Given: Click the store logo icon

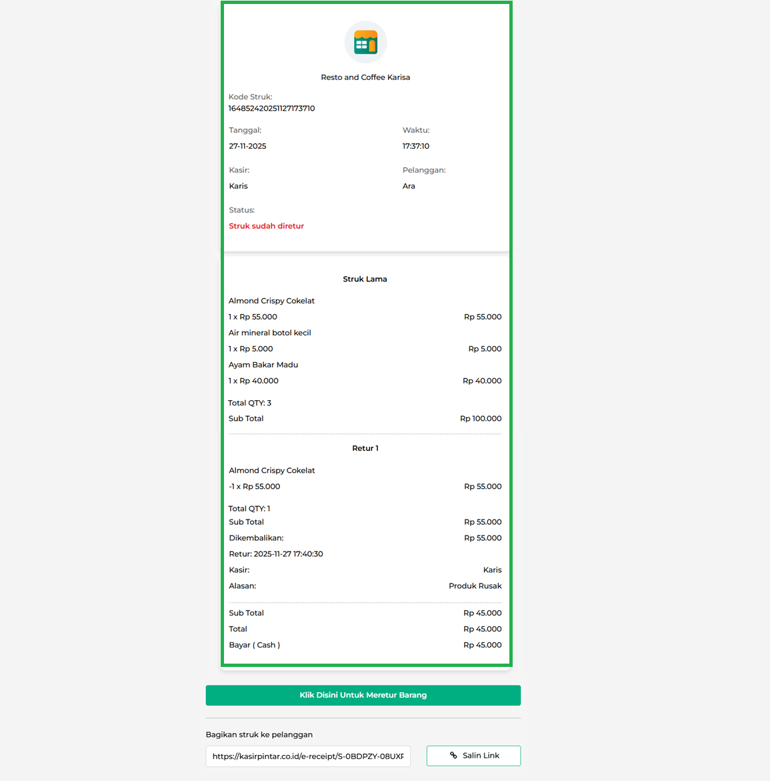Looking at the screenshot, I should tap(365, 43).
